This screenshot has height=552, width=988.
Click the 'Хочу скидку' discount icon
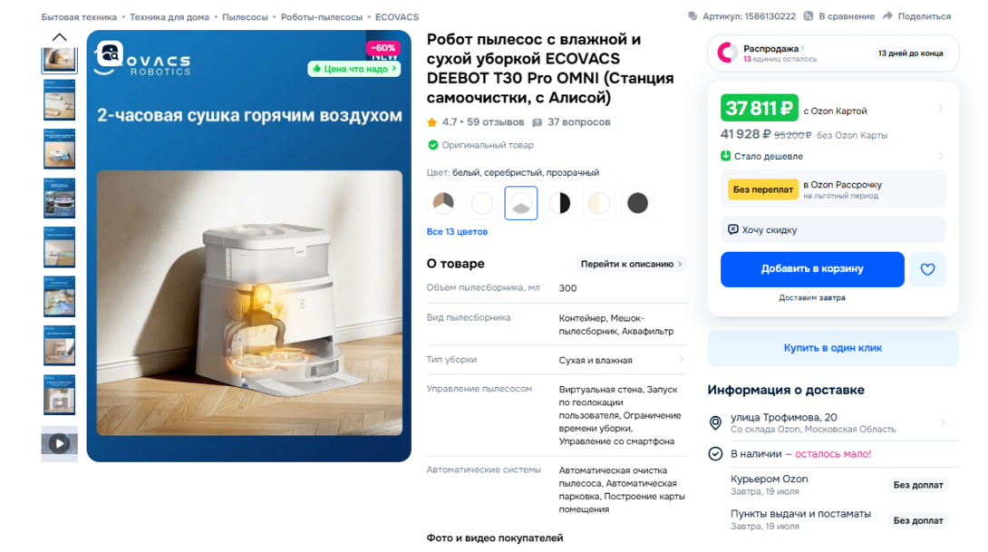(732, 229)
